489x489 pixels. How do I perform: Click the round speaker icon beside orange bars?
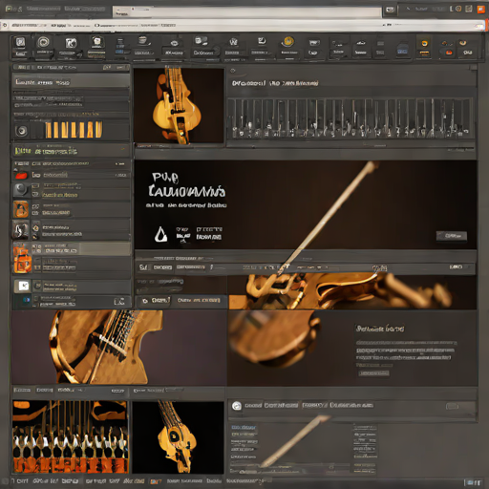point(22,131)
